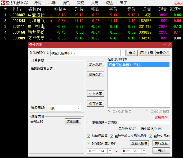Uncheck 剔除当前未交易的品种 checkbox
183x158 pixels.
(111, 136)
